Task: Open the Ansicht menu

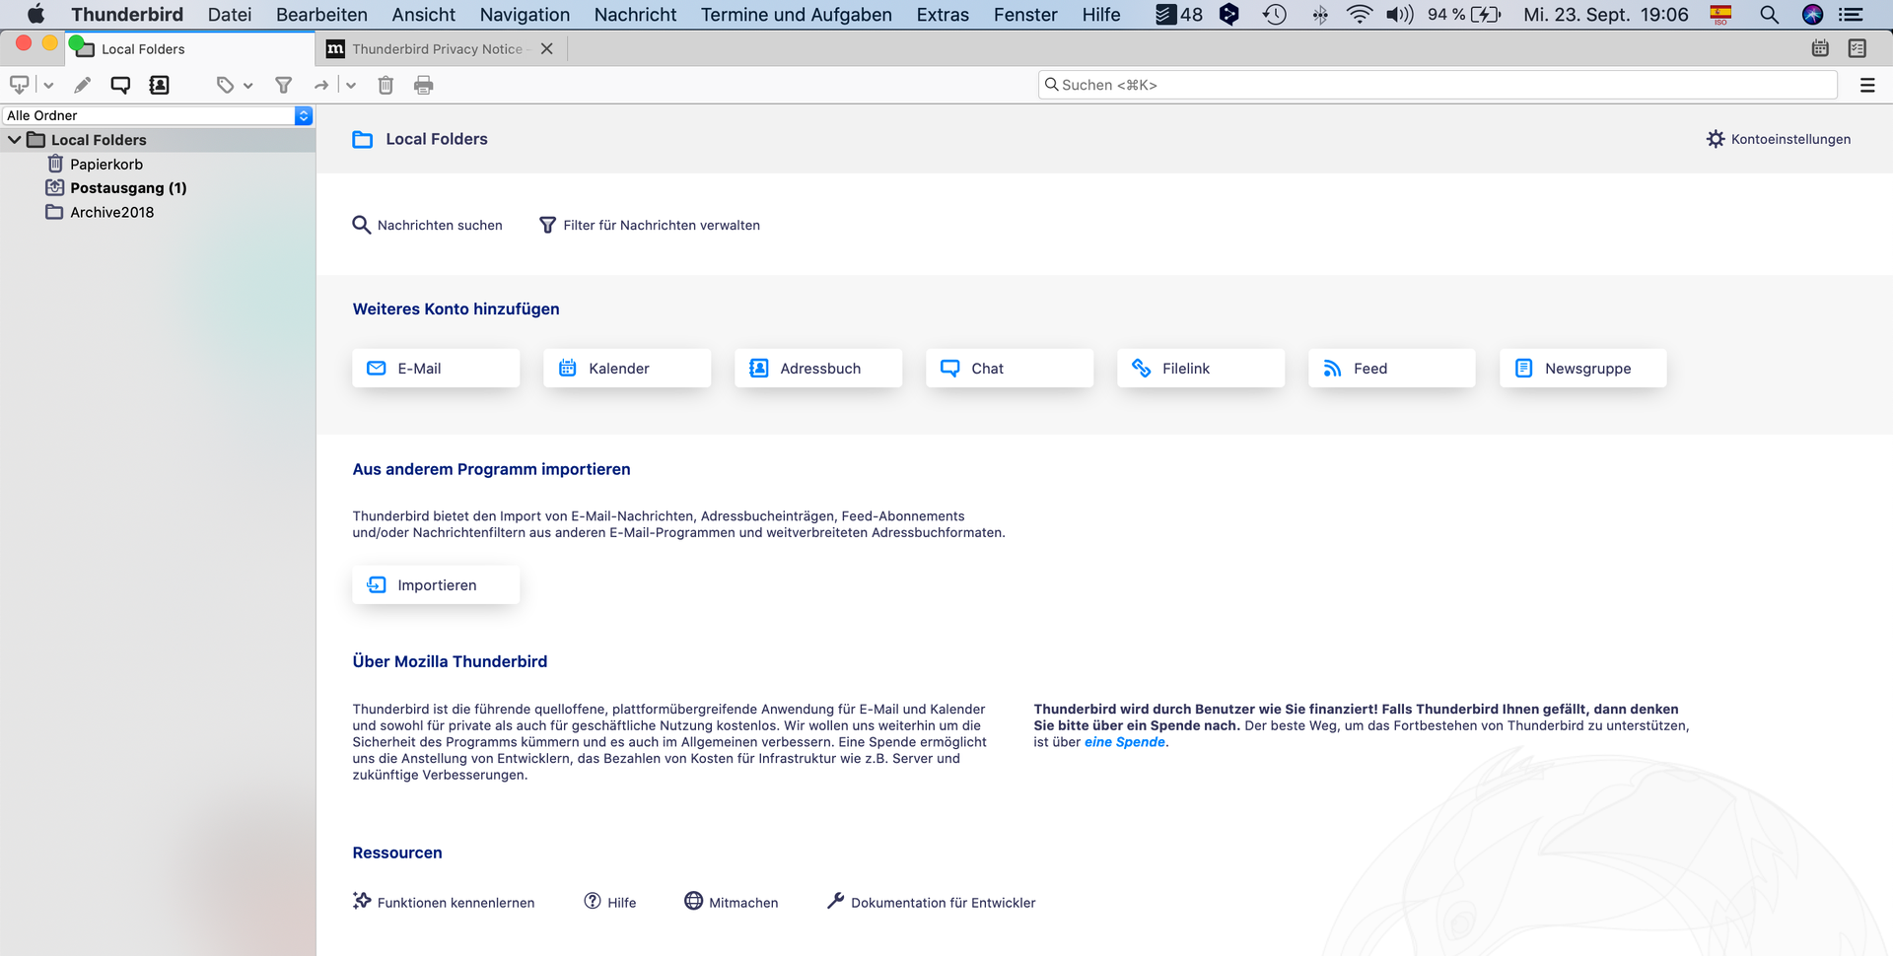Action: click(x=424, y=15)
